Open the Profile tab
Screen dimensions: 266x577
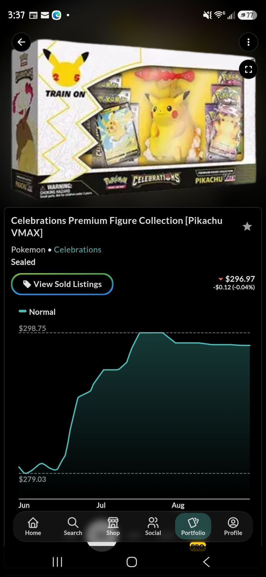[233, 527]
